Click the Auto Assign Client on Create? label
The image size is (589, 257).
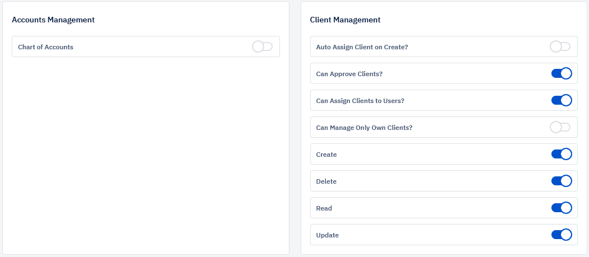click(x=362, y=47)
